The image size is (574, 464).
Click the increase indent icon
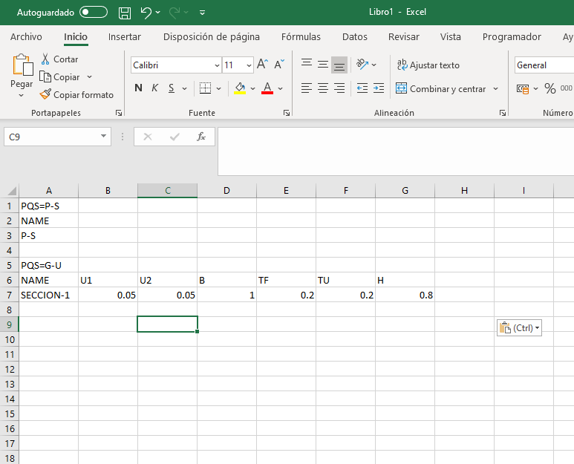(379, 88)
